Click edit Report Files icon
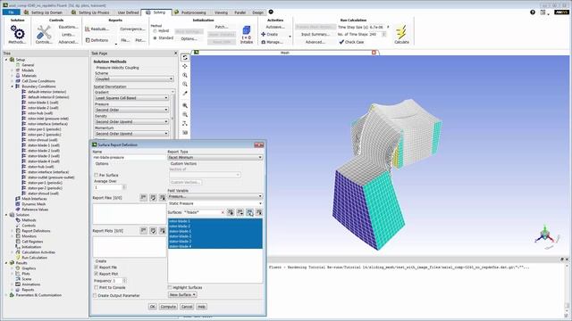The height and width of the screenshot is (321, 572). 153,198
